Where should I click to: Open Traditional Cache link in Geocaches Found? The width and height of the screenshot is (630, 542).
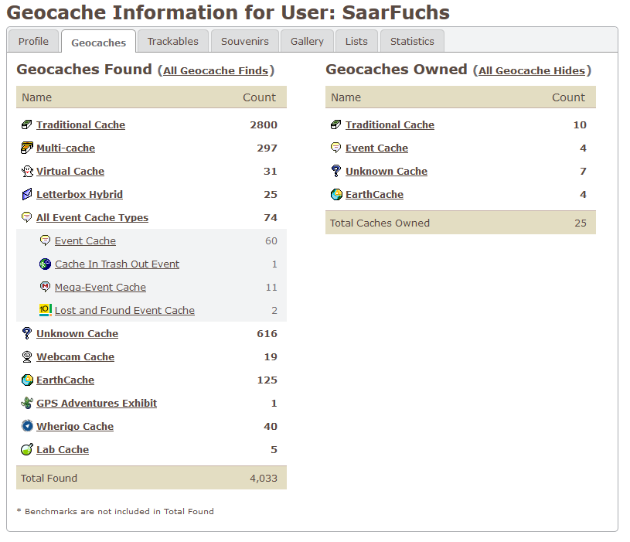(80, 125)
